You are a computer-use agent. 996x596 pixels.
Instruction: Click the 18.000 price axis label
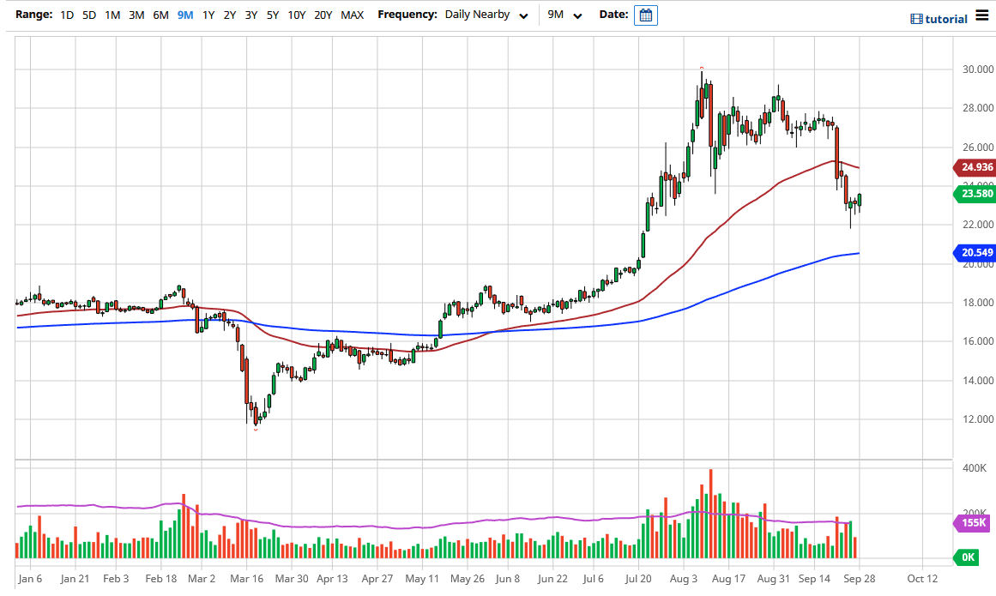(978, 303)
